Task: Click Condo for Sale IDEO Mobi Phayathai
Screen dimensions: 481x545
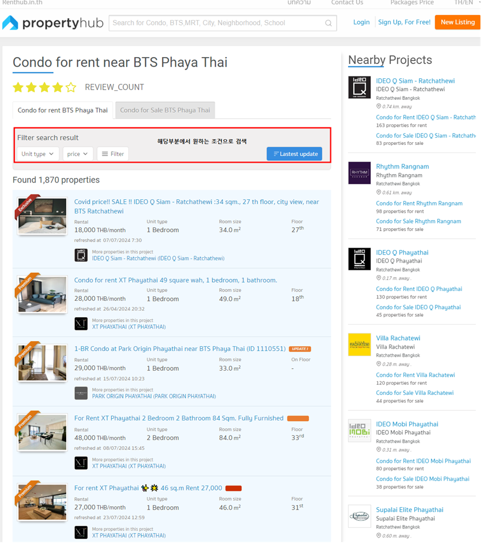Action: click(423, 479)
